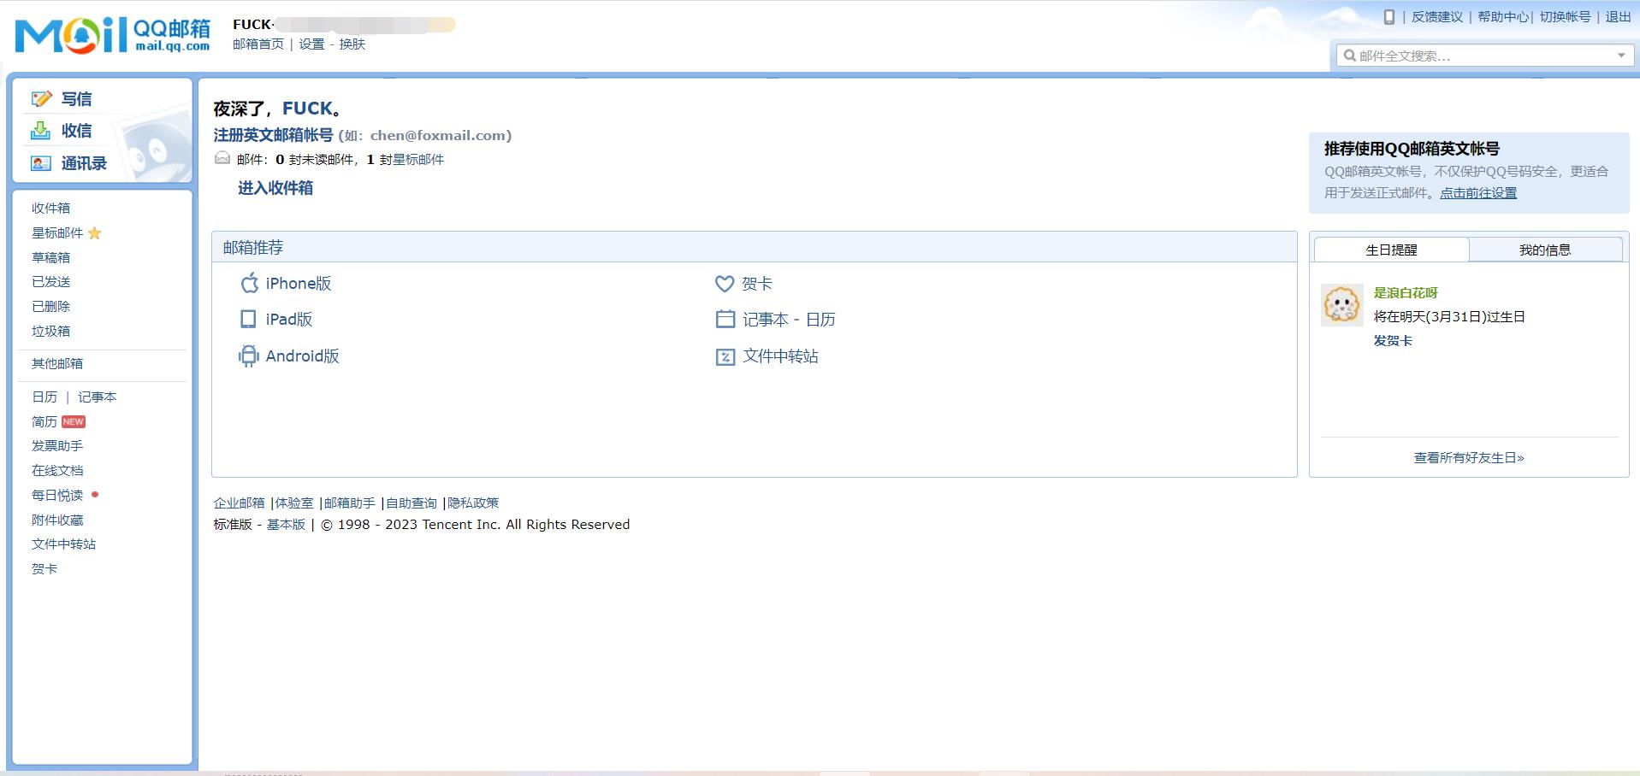Open the 已发送 folder
This screenshot has height=776, width=1640.
[x=51, y=281]
